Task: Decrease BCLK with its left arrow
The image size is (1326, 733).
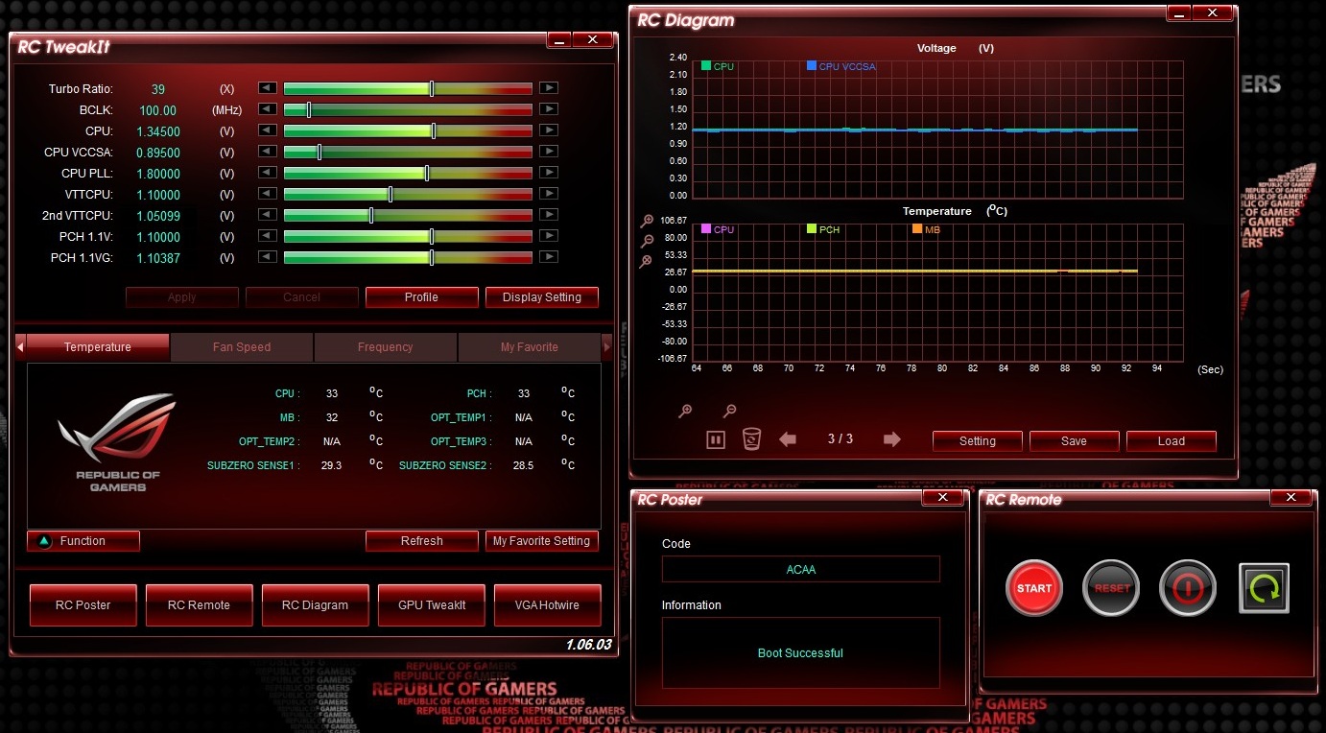Action: (268, 109)
